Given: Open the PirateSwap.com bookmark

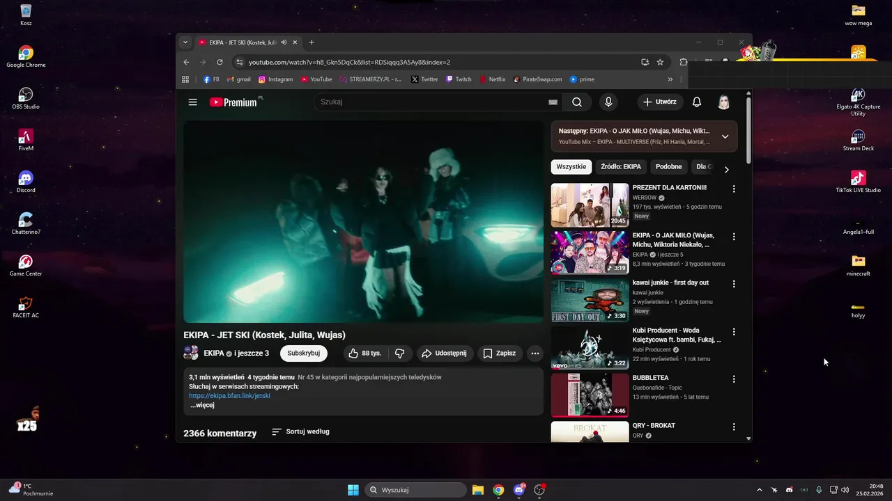Looking at the screenshot, I should point(537,79).
